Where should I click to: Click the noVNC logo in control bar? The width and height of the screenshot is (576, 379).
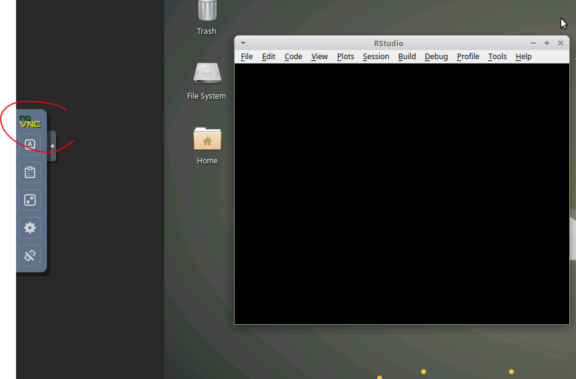(x=30, y=121)
